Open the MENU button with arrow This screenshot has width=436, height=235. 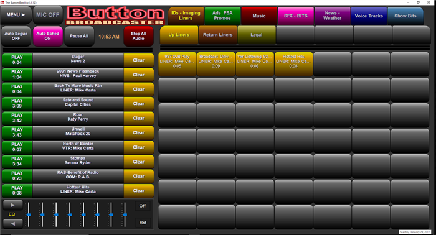coord(16,15)
